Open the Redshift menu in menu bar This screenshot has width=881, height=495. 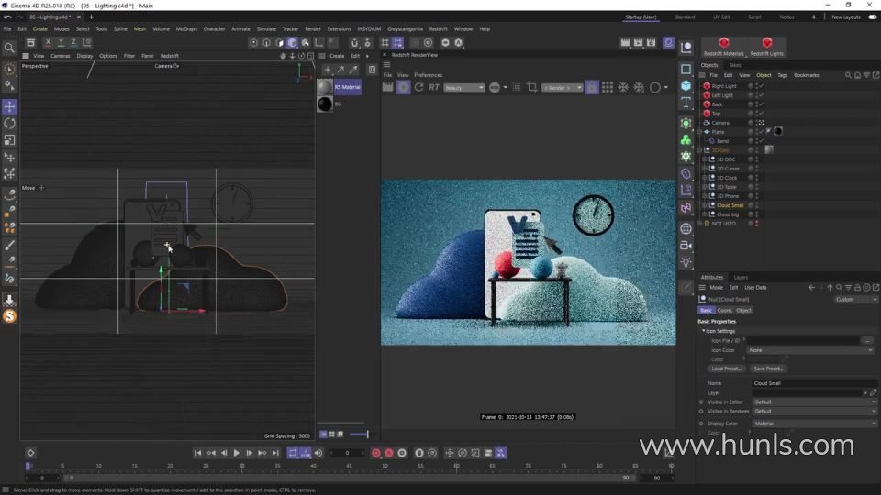(x=439, y=28)
